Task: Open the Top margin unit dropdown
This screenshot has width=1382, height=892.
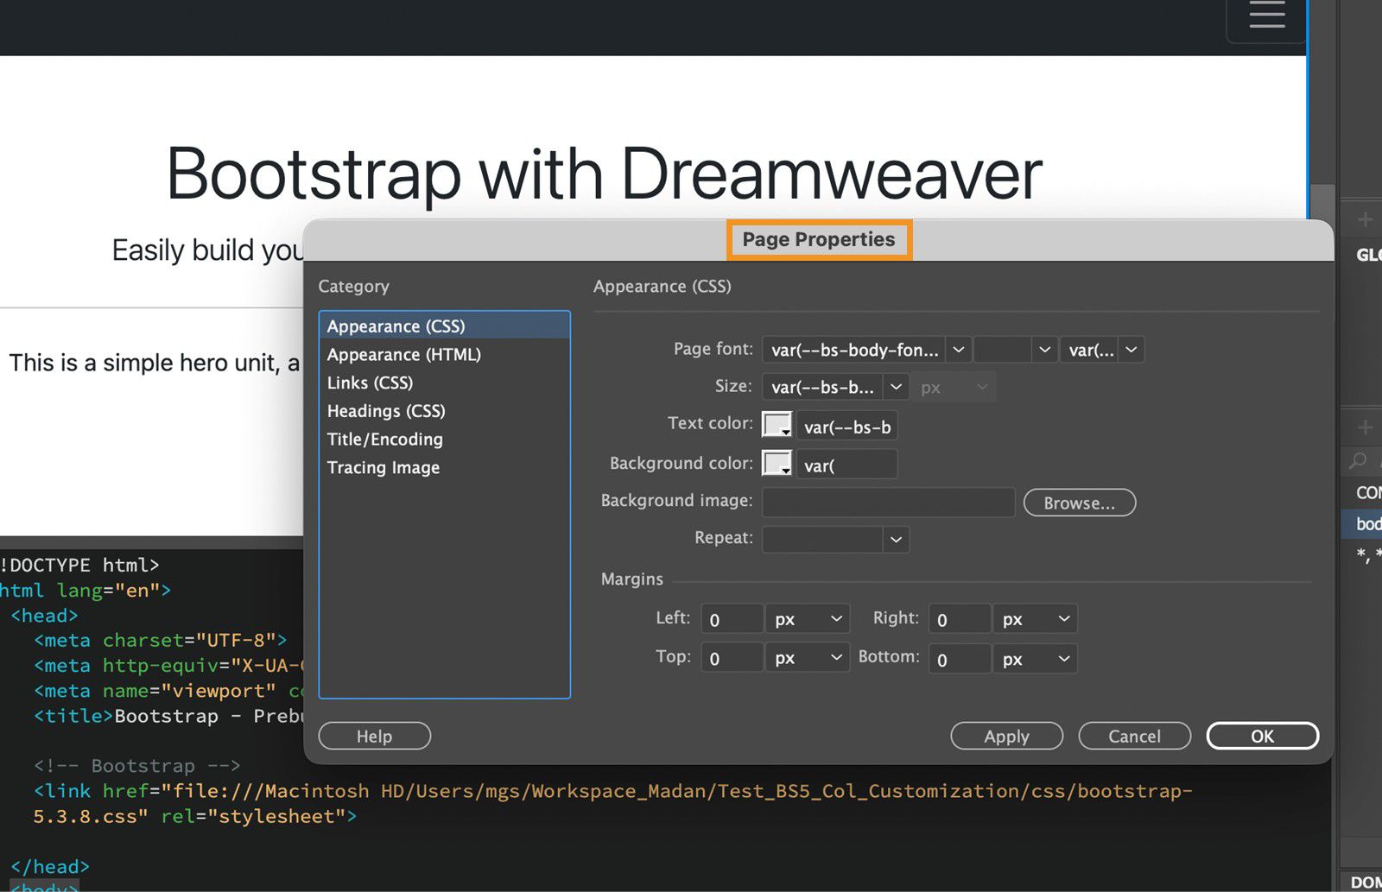Action: click(x=807, y=658)
